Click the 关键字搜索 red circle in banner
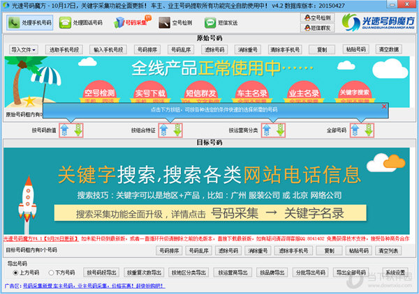This screenshot has width=419, height=294. [355, 92]
